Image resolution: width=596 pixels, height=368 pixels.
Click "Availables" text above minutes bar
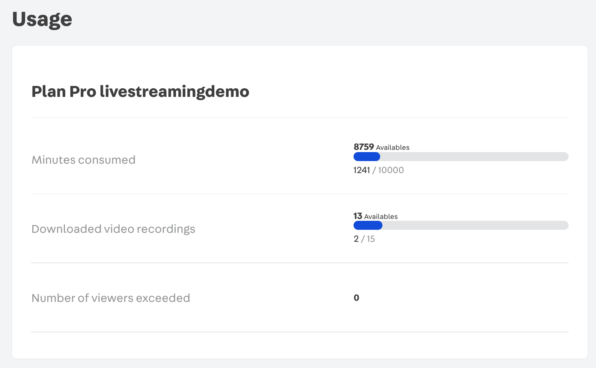coord(393,148)
